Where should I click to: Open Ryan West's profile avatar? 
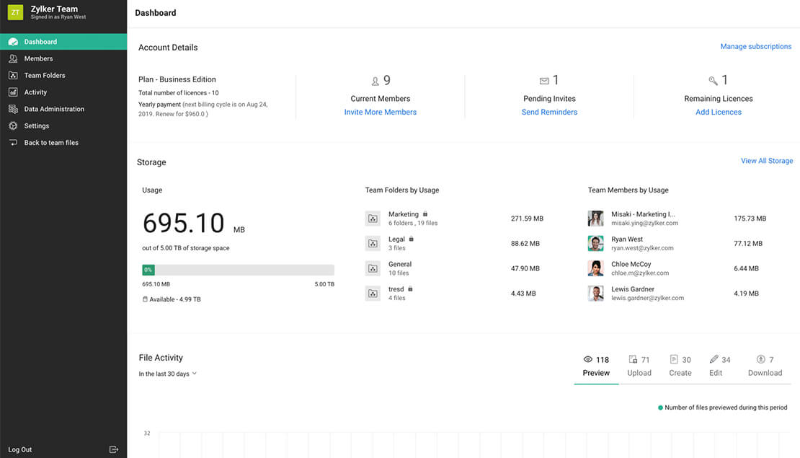click(595, 243)
